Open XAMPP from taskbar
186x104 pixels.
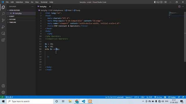click(x=90, y=101)
